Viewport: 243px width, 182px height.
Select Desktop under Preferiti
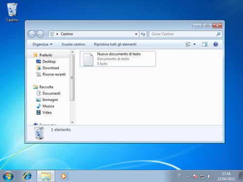click(49, 62)
